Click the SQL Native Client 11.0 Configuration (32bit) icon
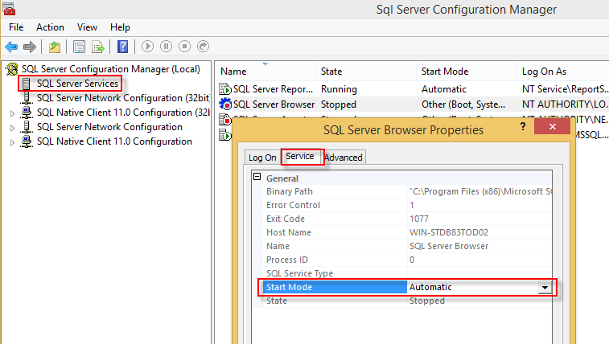Image resolution: width=609 pixels, height=344 pixels. pyautogui.click(x=27, y=113)
